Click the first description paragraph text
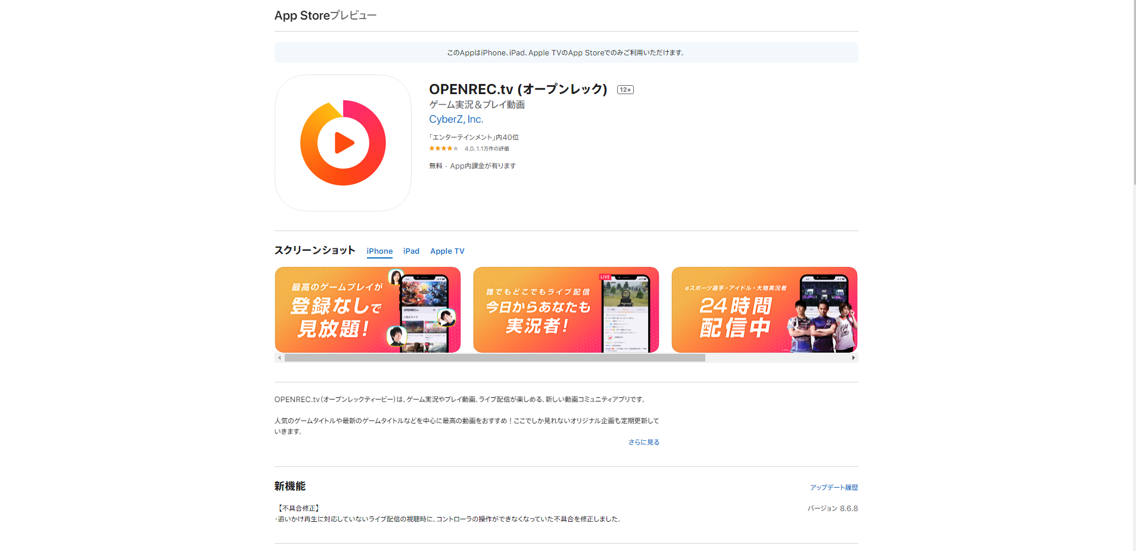 pos(461,400)
